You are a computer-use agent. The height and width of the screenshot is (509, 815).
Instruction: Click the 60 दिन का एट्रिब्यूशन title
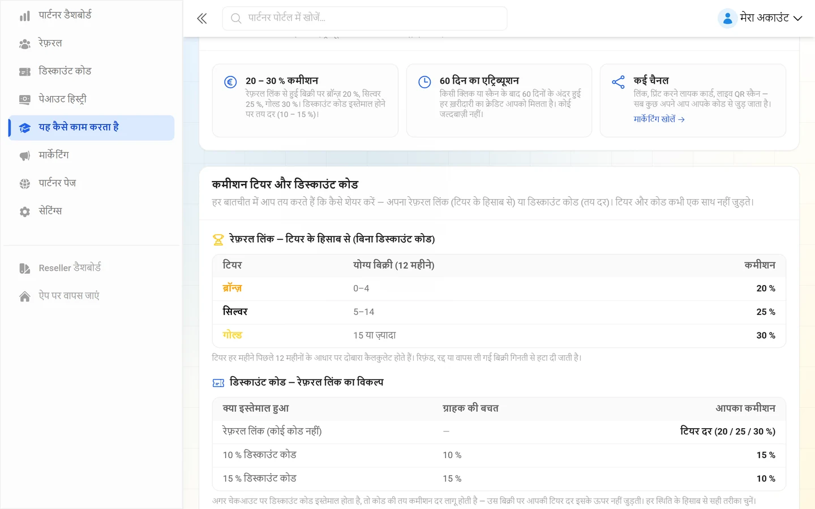[479, 81]
